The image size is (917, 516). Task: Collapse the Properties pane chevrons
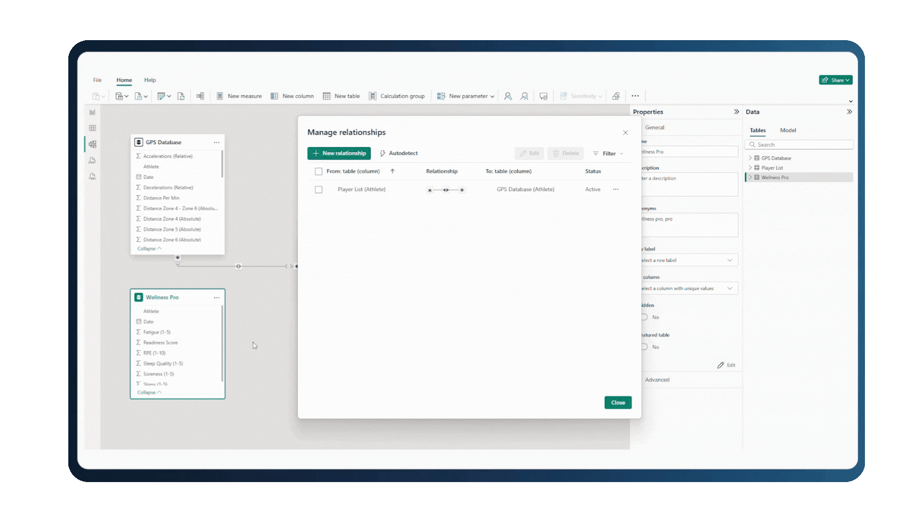(736, 112)
